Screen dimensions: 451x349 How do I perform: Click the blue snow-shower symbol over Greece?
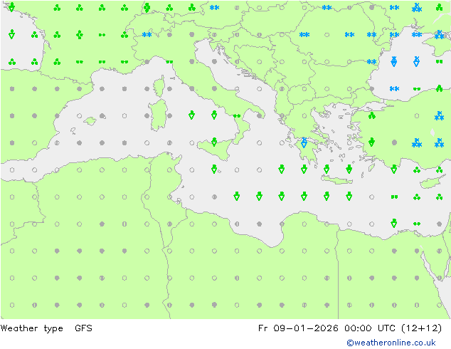304,142
